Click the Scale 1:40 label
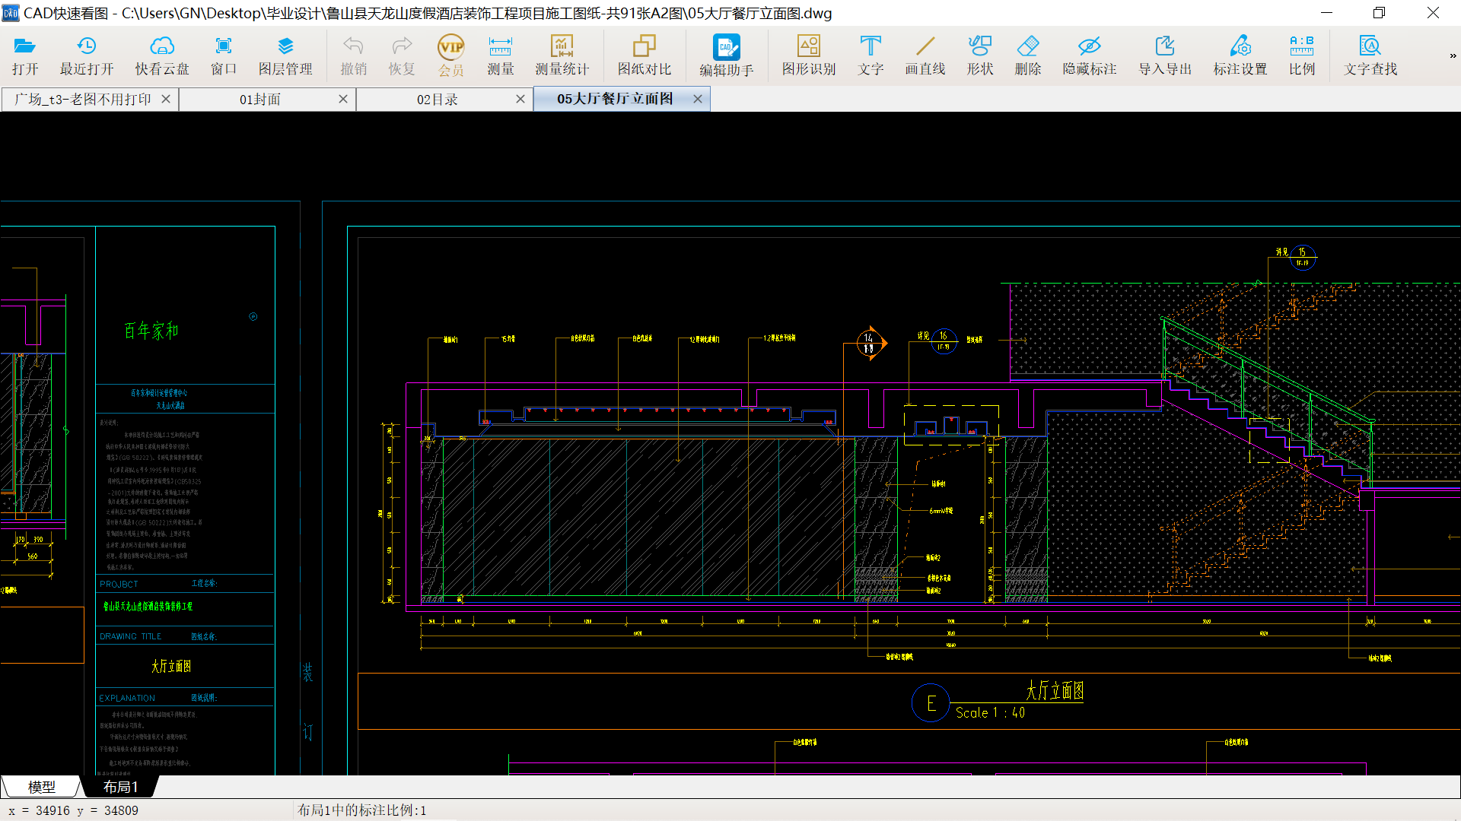This screenshot has width=1461, height=821. [990, 713]
